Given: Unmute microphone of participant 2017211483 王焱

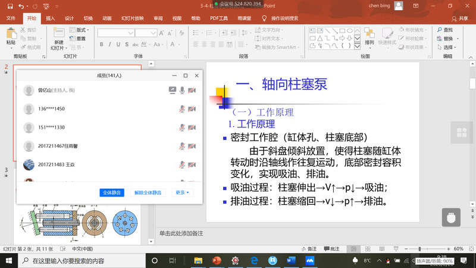Looking at the screenshot, I should pyautogui.click(x=182, y=165).
